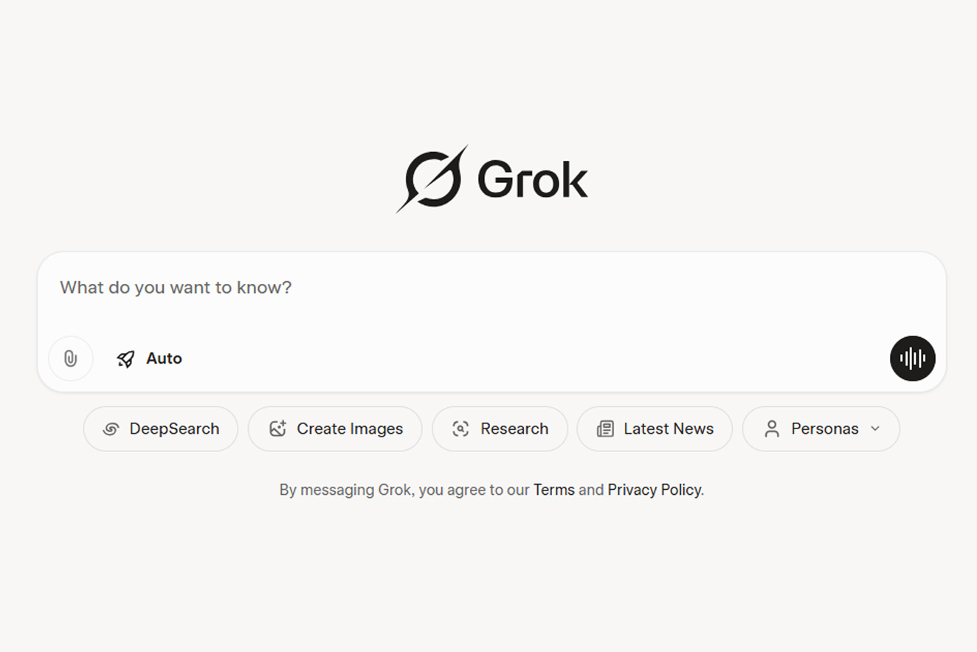Start voice mode with the waveform button

[x=912, y=358]
